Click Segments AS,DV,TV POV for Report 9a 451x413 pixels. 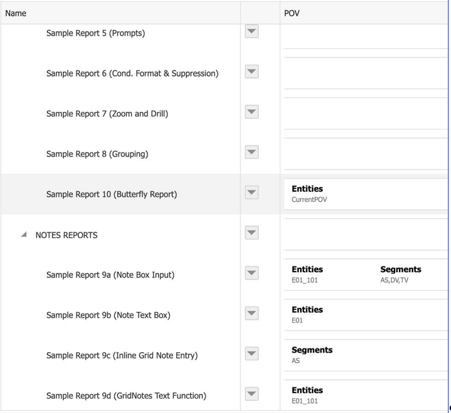coord(400,275)
